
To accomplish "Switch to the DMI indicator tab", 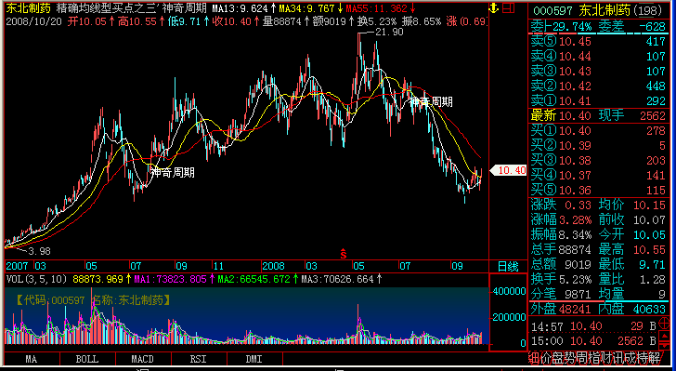I will 253,359.
